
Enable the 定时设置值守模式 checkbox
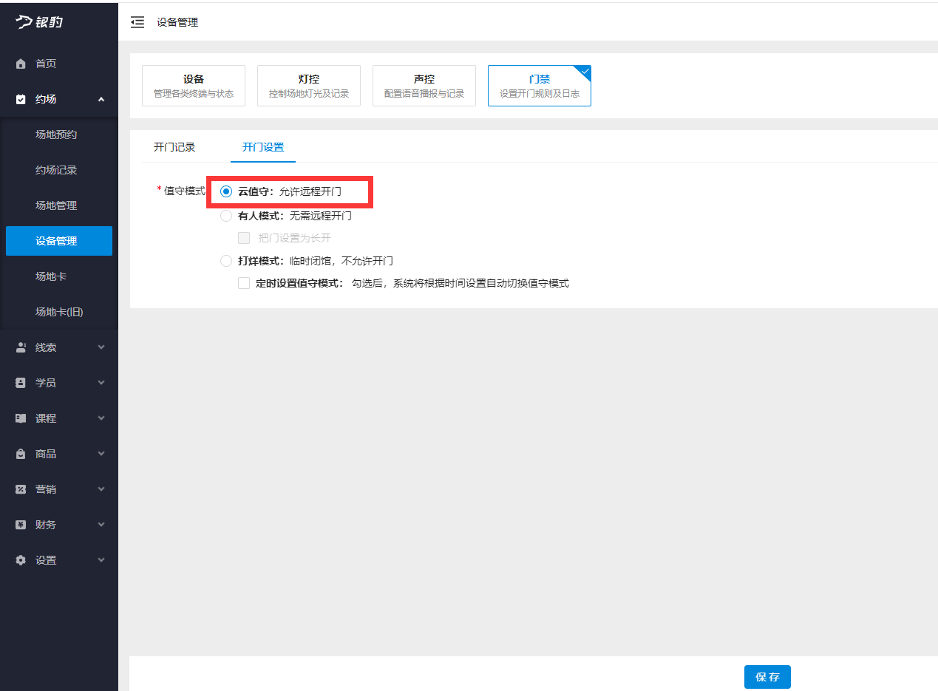(x=244, y=282)
